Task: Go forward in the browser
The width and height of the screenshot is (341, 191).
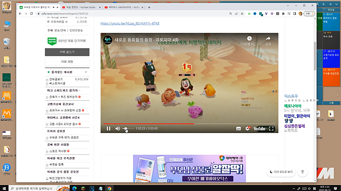Action: point(26,14)
